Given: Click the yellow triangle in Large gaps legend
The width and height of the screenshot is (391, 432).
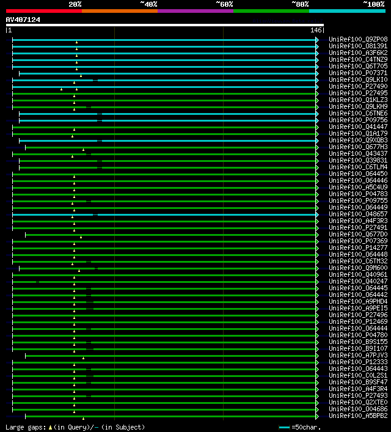Looking at the screenshot, I should 50,428.
